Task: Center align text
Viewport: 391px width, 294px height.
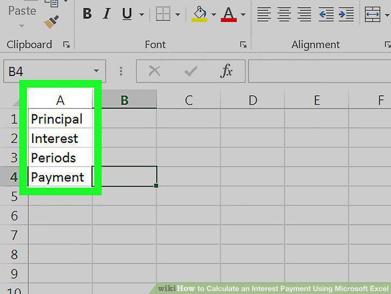Action: point(284,14)
